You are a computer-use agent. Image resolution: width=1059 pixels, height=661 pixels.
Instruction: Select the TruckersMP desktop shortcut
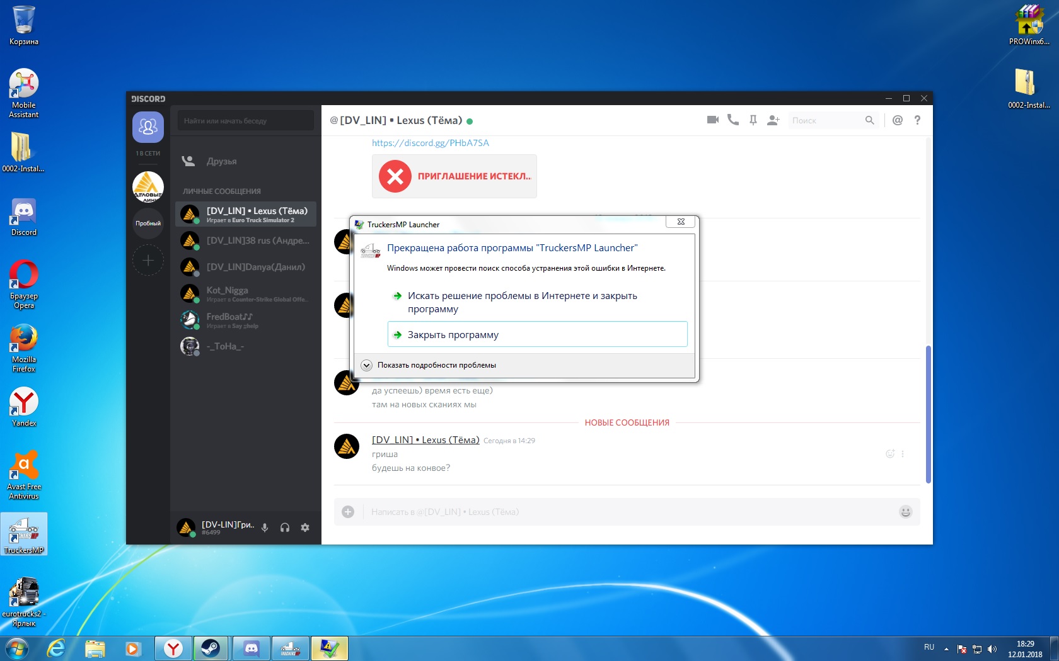coord(23,534)
